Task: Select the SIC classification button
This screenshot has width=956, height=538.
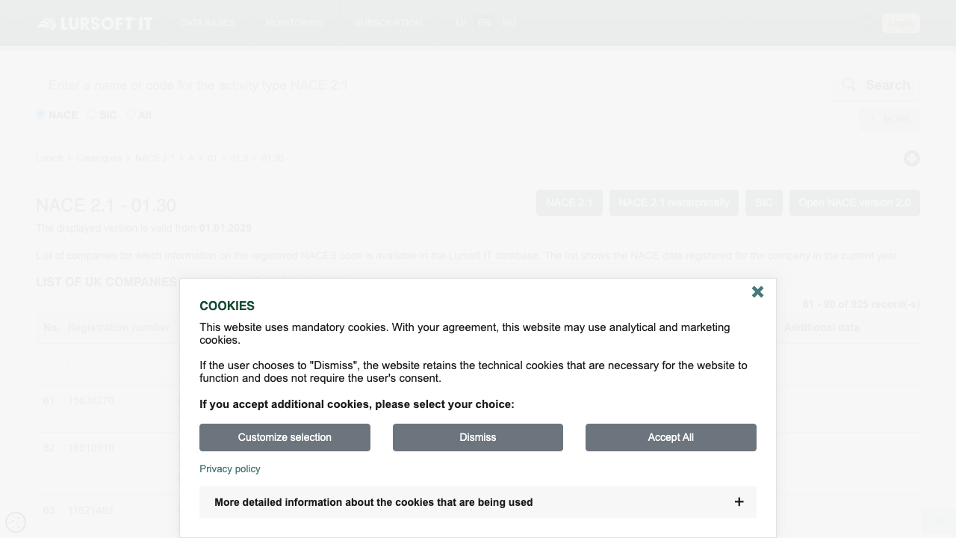Action: click(763, 202)
